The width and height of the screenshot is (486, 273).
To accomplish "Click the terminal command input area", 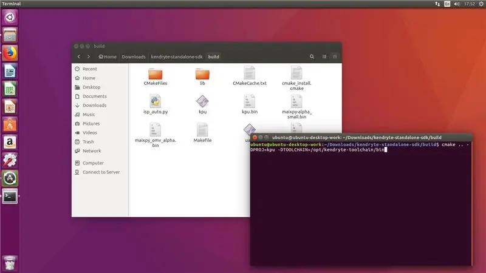I will (361, 203).
